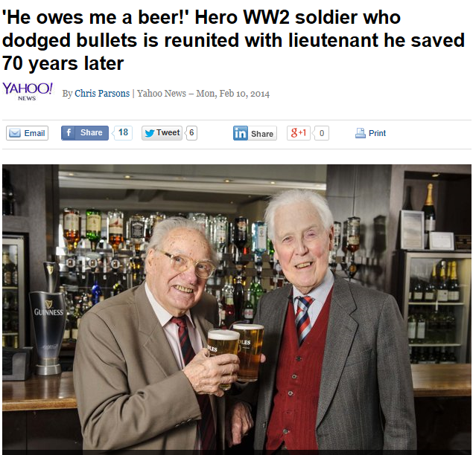Open the Chris Parsons author link
Viewport: 473px width, 455px height.
click(x=102, y=94)
